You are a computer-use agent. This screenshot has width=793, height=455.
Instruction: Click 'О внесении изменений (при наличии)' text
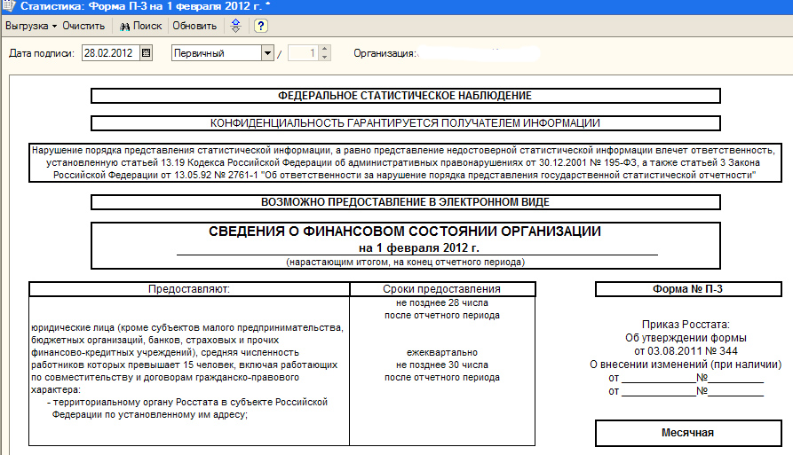coord(686,365)
